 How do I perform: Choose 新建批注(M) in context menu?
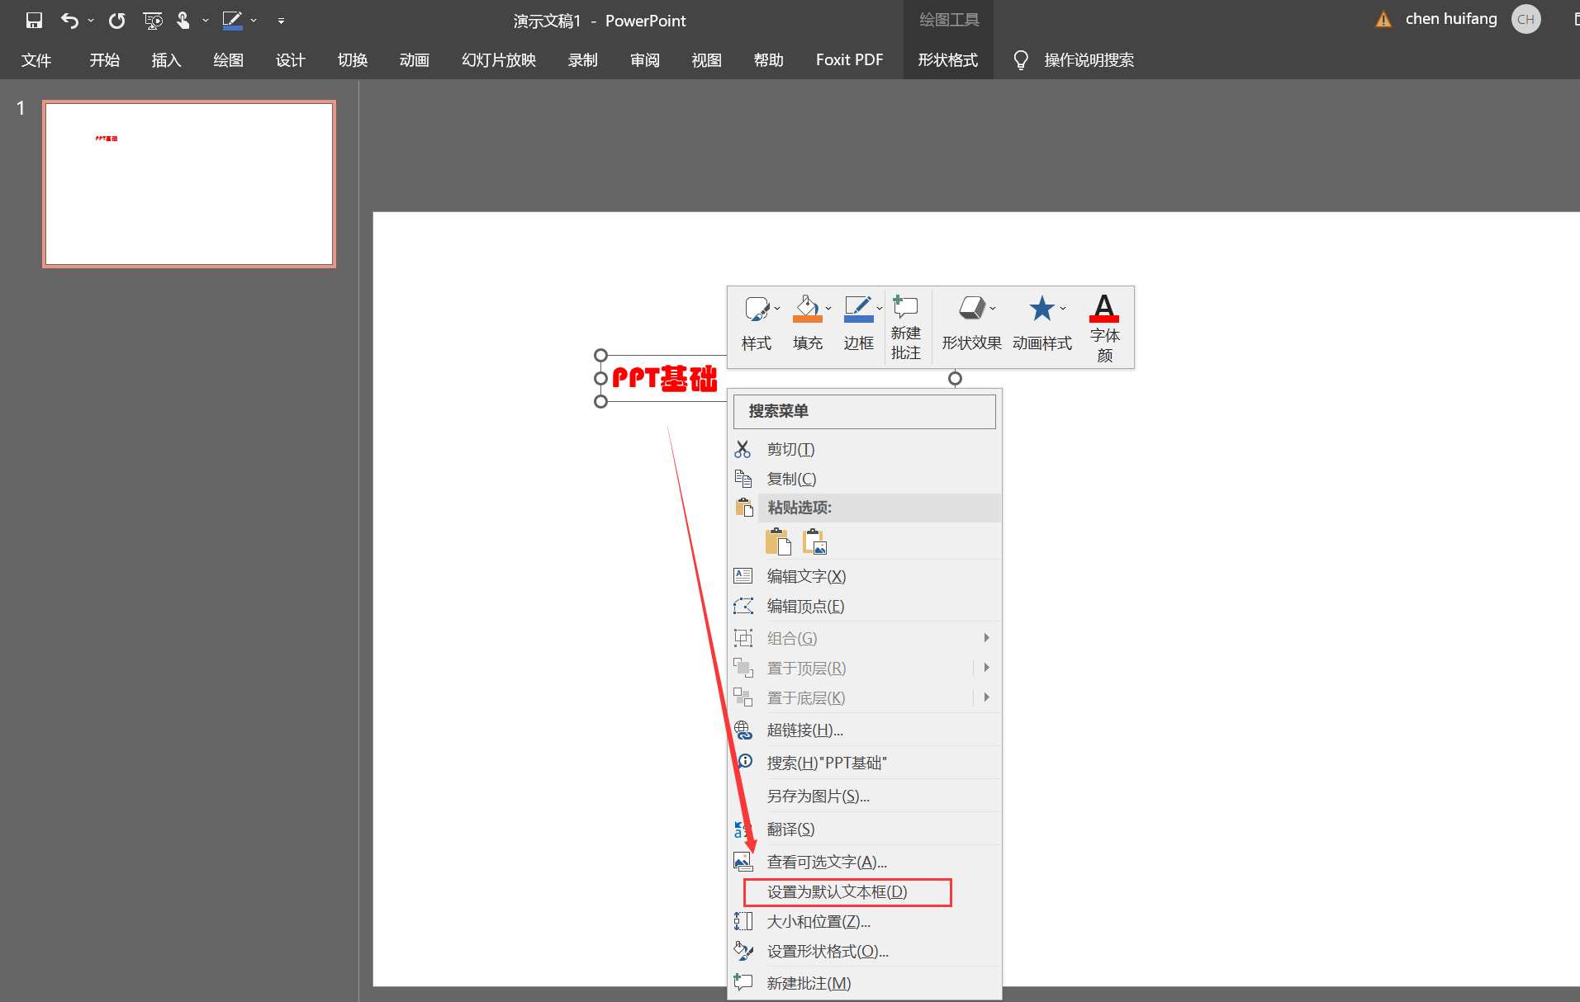[x=864, y=983]
